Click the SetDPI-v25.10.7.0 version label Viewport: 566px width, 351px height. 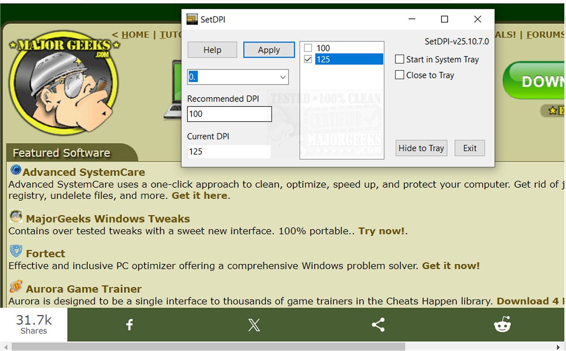(457, 41)
